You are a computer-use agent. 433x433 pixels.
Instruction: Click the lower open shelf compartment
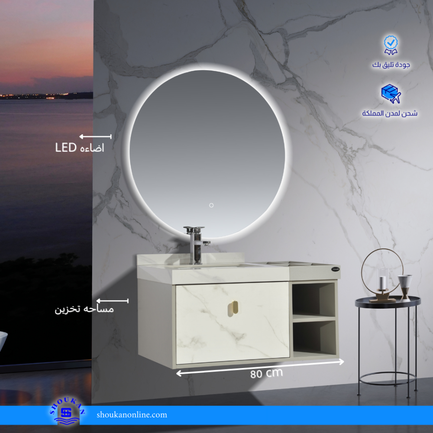pyautogui.click(x=313, y=338)
